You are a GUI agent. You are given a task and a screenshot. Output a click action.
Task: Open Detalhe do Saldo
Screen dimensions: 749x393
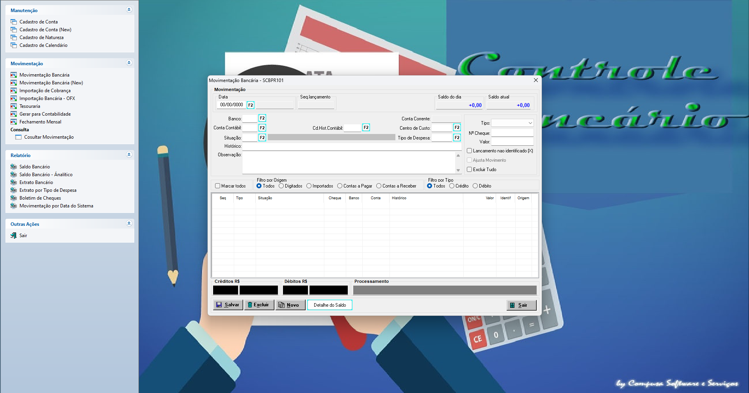click(x=330, y=305)
